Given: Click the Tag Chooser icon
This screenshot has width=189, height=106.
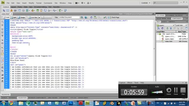Looking at the screenshot, I should [65, 11].
